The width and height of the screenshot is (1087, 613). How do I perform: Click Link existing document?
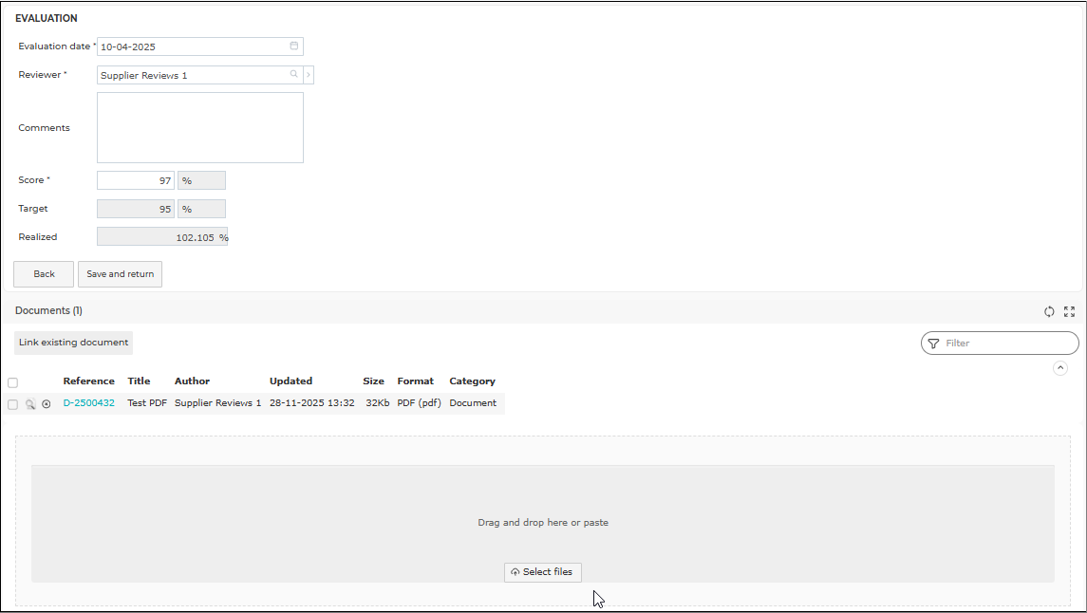[73, 343]
